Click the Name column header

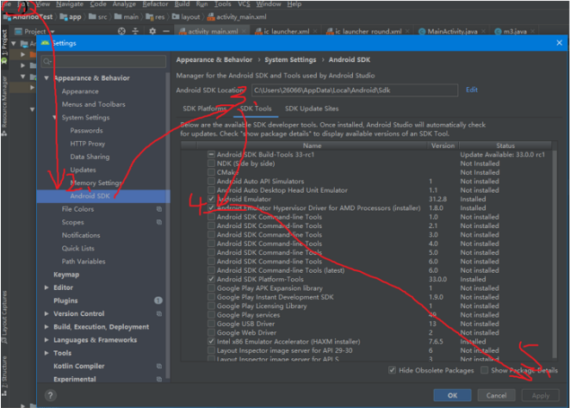(x=312, y=145)
